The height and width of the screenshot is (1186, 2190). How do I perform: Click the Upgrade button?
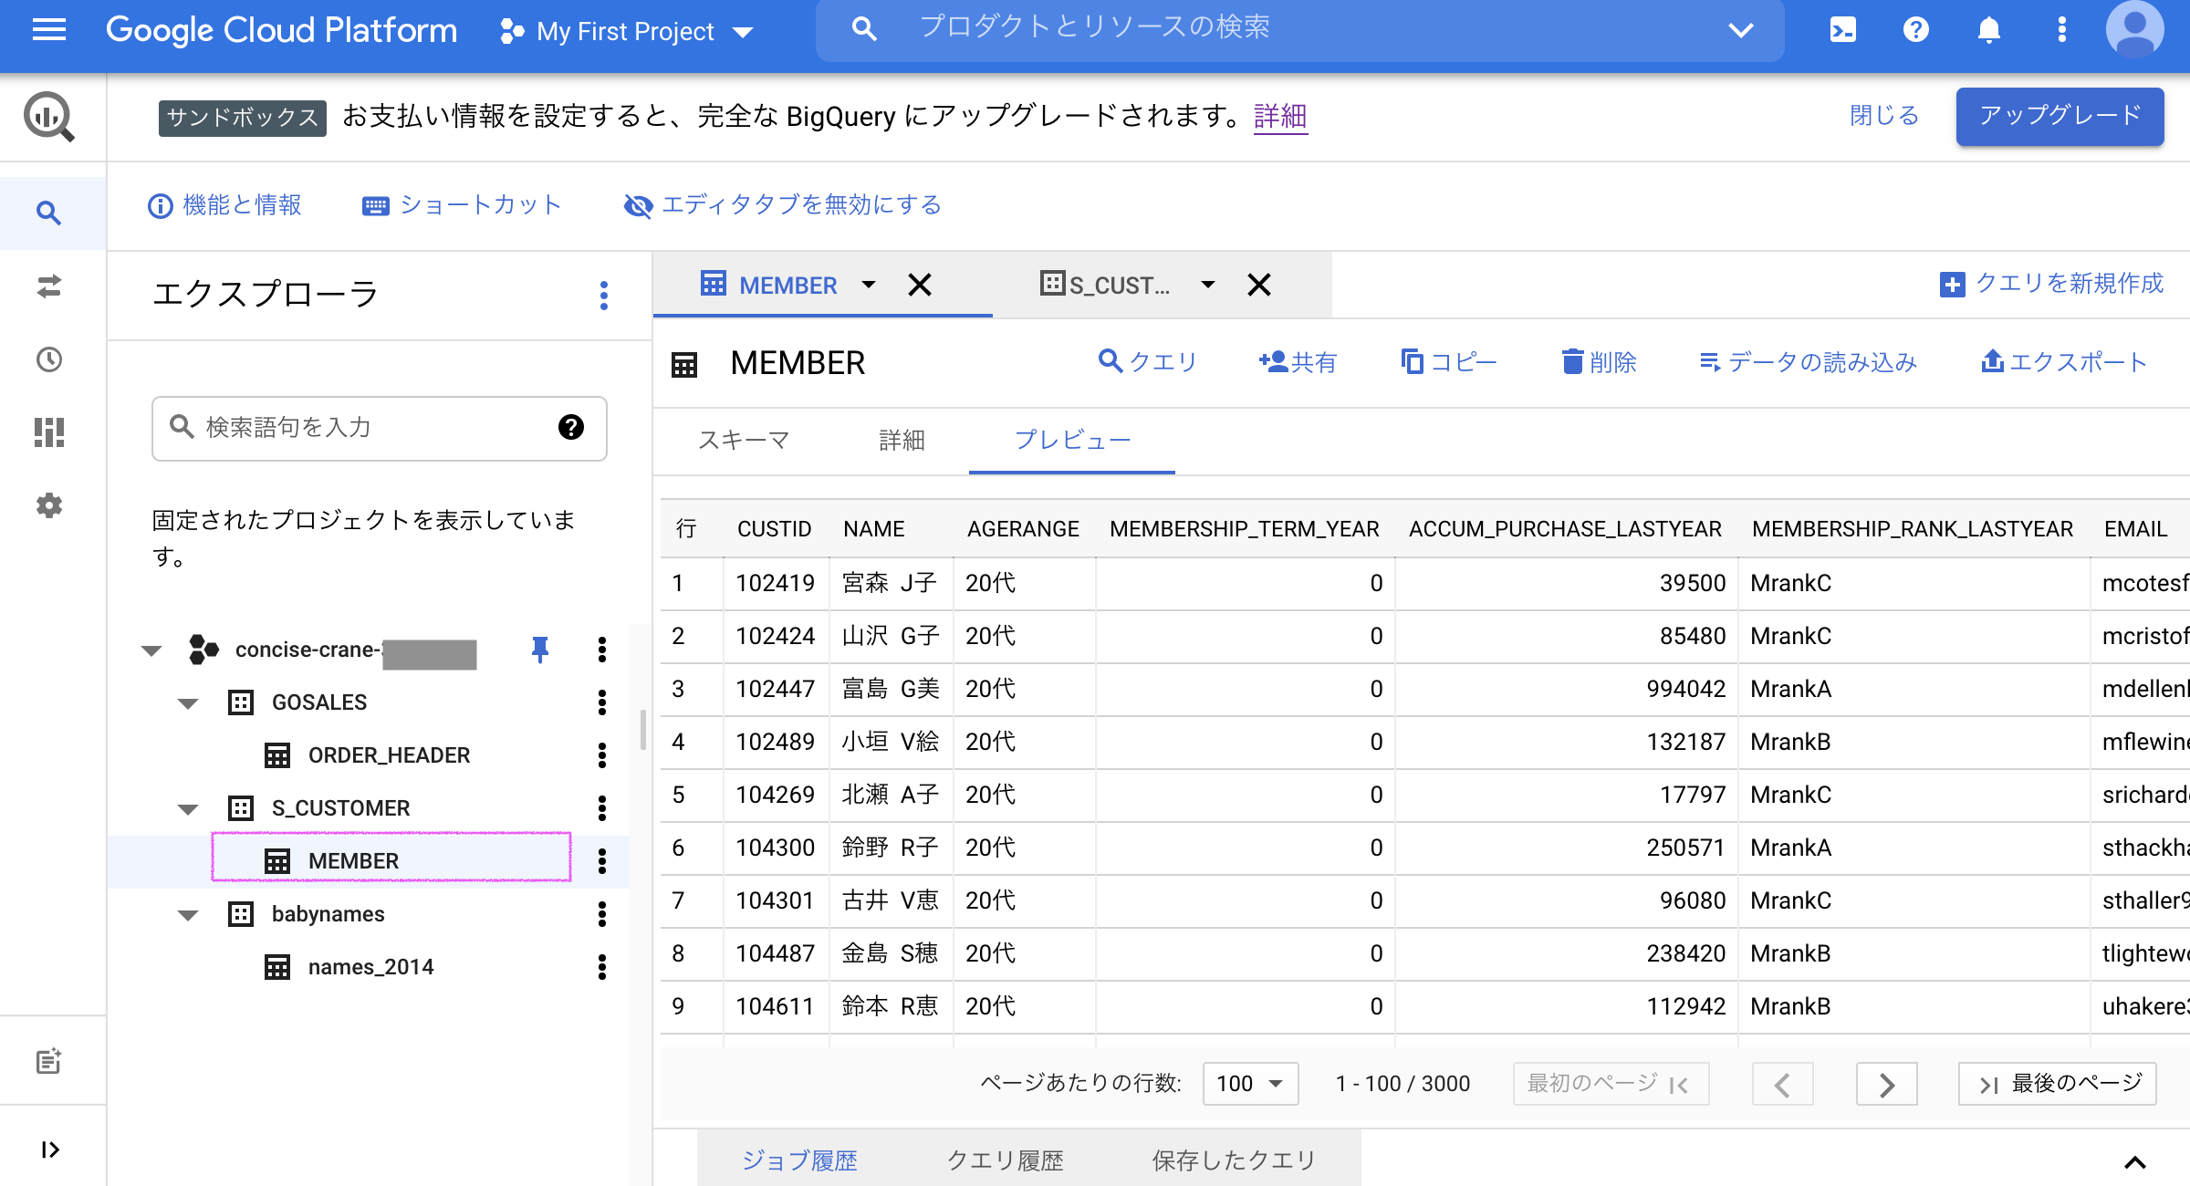(x=2059, y=116)
